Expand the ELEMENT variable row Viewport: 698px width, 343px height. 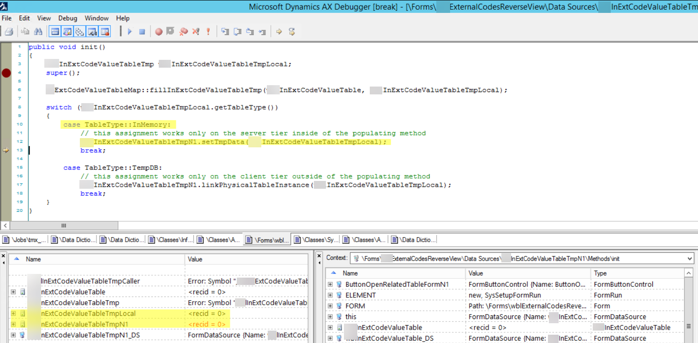pyautogui.click(x=330, y=295)
